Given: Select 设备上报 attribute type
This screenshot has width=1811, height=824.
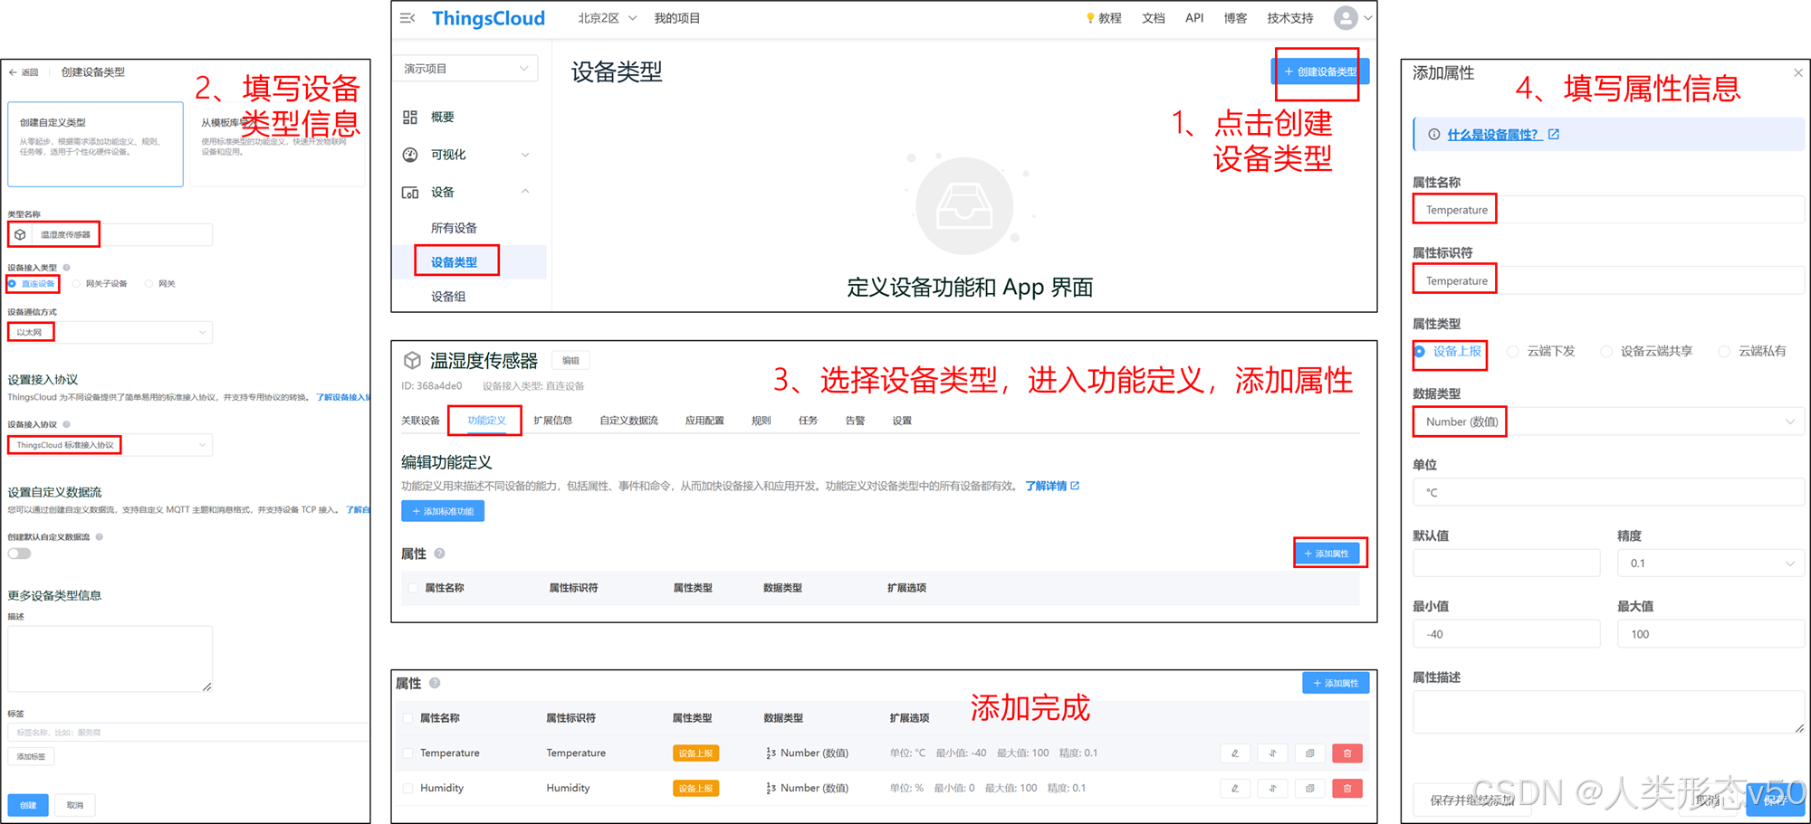Looking at the screenshot, I should point(1420,352).
